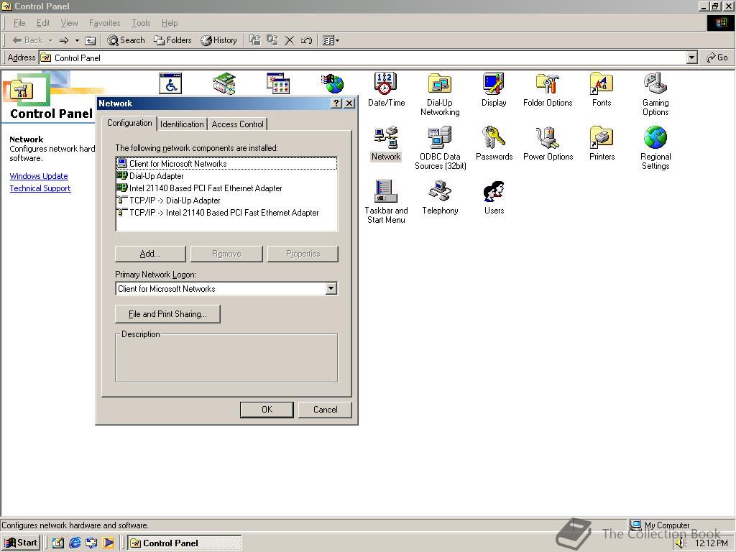Open the Date/Time control panel icon
The width and height of the screenshot is (736, 552).
pyautogui.click(x=386, y=89)
